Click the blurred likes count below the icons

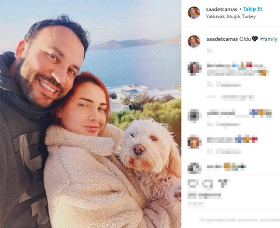204,196
